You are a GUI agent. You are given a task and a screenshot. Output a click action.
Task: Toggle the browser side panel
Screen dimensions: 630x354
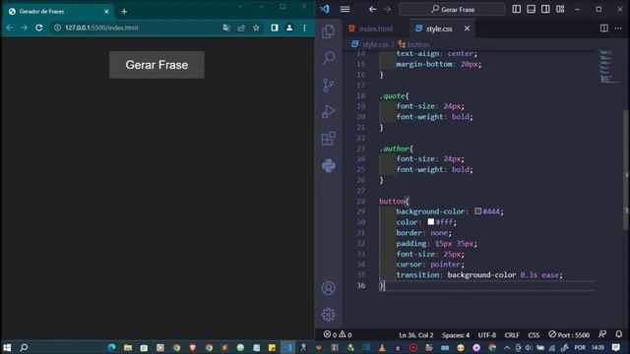point(275,28)
